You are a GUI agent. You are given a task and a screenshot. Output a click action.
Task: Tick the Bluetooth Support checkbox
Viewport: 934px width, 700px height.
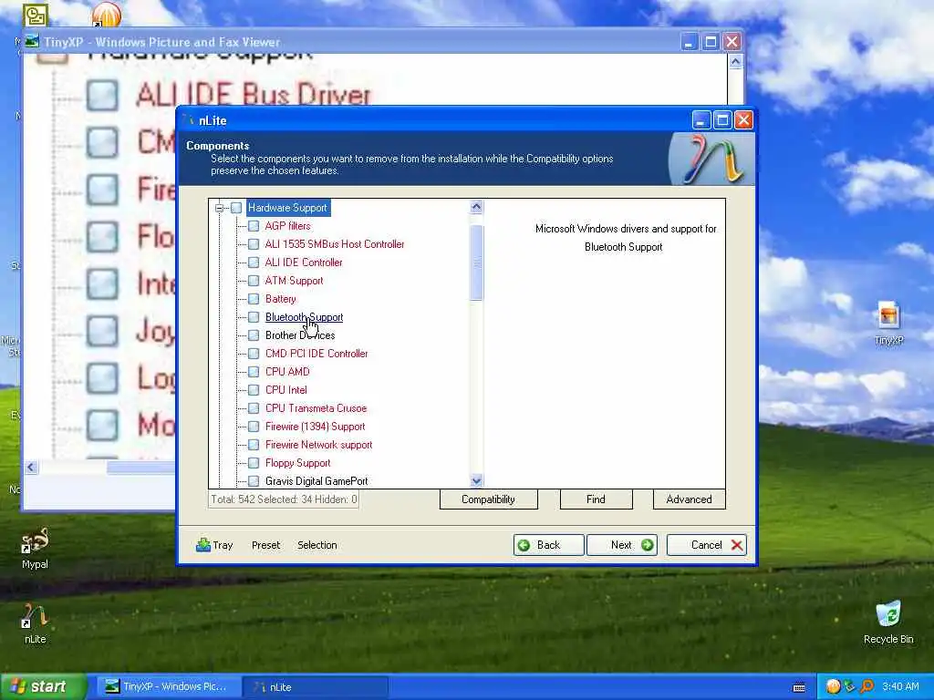coord(254,317)
